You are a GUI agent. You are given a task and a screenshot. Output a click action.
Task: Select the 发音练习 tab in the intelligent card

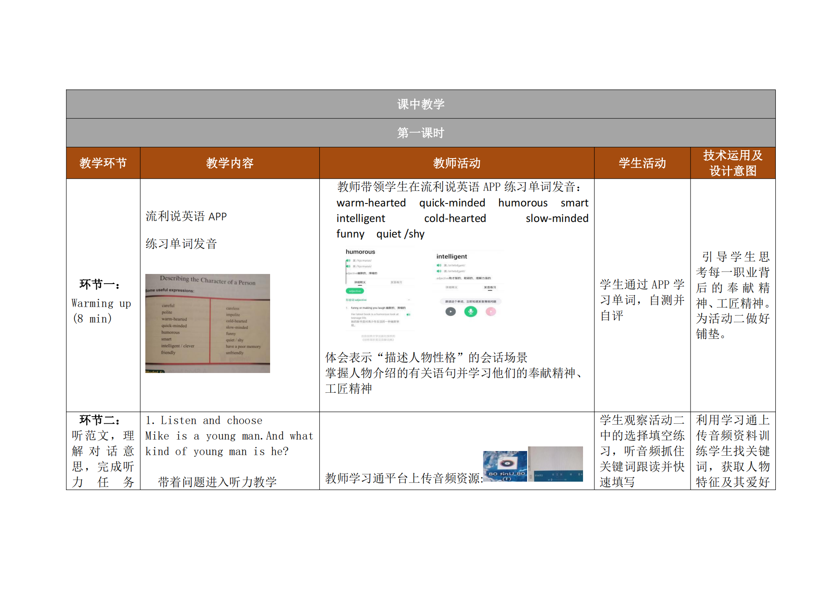click(490, 287)
